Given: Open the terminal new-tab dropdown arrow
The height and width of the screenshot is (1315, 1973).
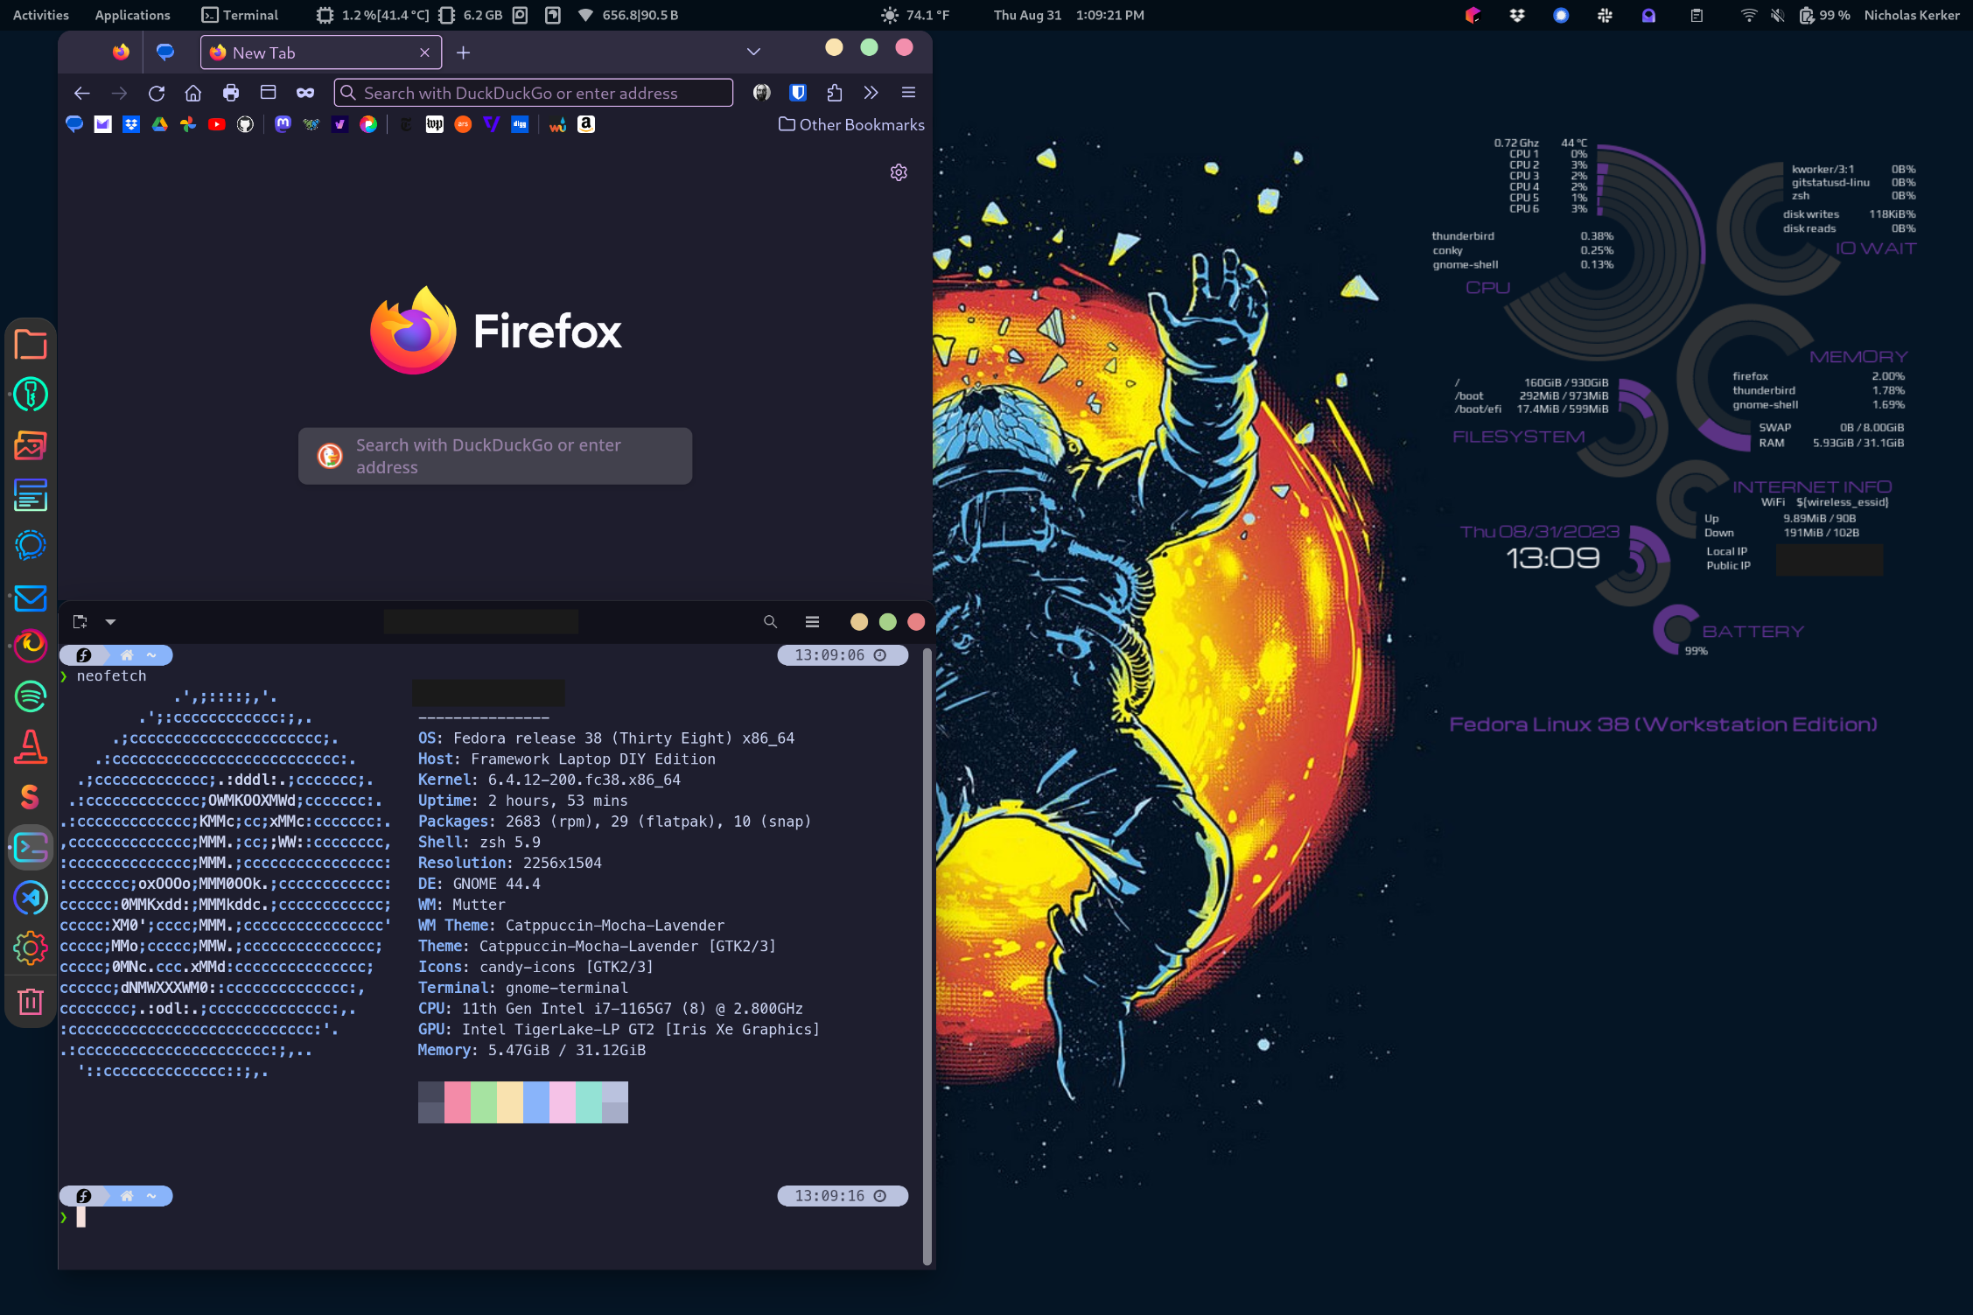Looking at the screenshot, I should (110, 621).
